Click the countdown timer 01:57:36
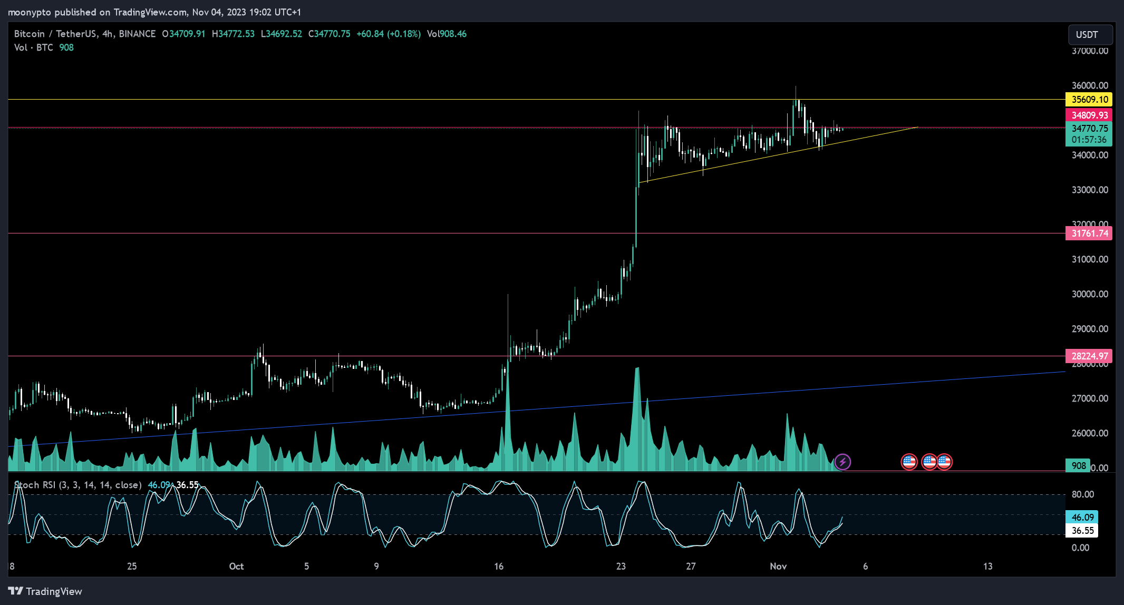The height and width of the screenshot is (605, 1124). 1089,140
